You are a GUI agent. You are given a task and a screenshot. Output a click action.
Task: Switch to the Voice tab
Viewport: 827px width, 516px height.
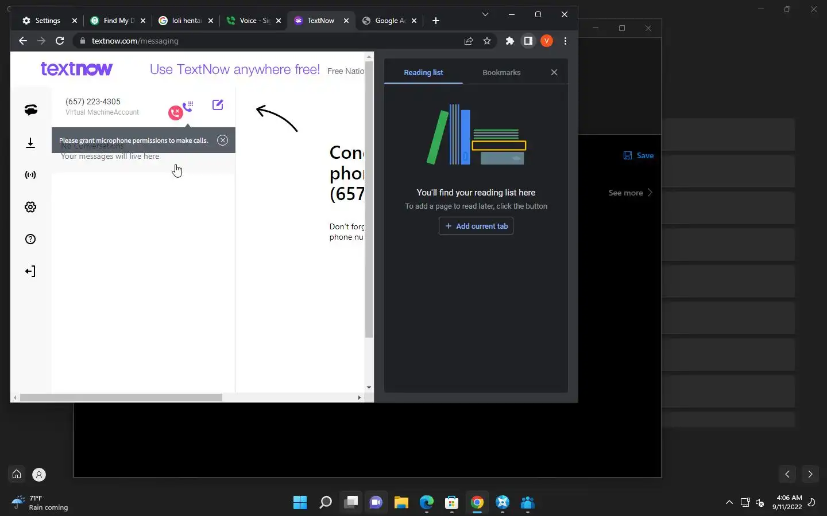254,21
